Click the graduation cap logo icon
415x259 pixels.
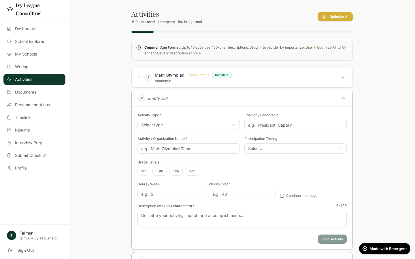10,9
